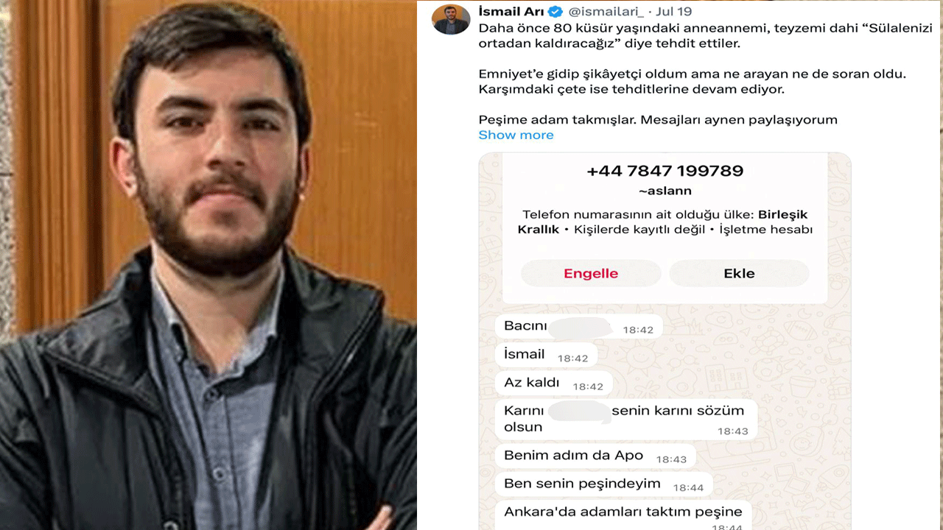Click the ~aslann contact name
This screenshot has width=943, height=530.
coord(665,191)
